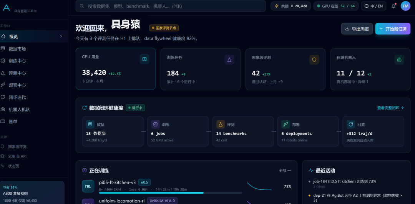Open the 查看完整闭环 link
The width and height of the screenshot is (415, 204).
coord(390,108)
